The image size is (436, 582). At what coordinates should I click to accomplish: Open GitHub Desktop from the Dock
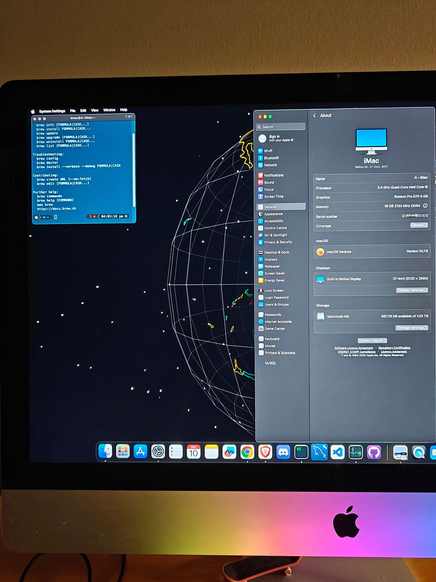point(374,452)
